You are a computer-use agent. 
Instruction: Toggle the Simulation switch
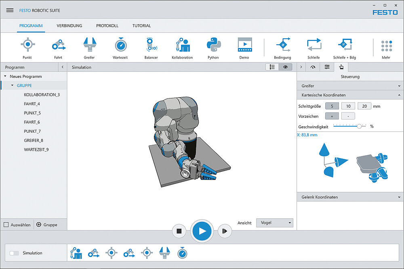[14, 253]
